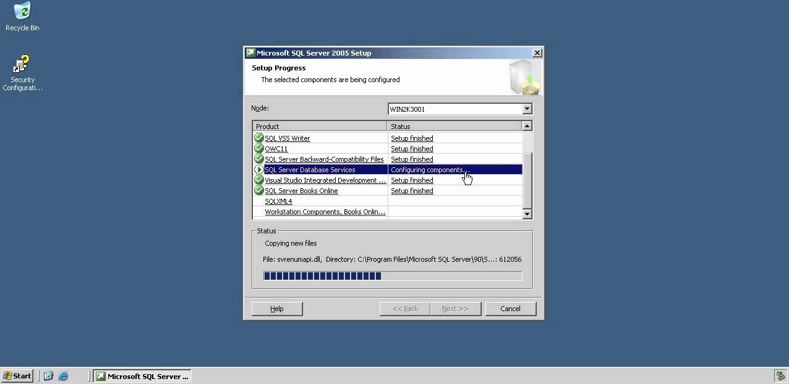Click the check icon beside SQL Server Books Online
This screenshot has height=384, width=789.
(259, 191)
